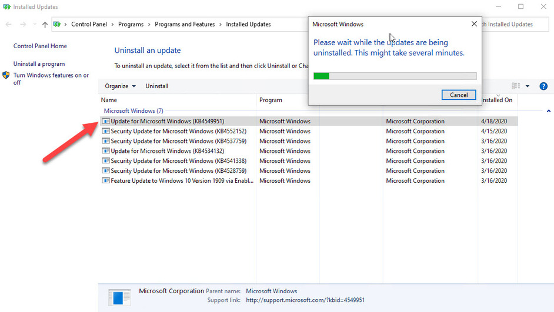Viewport: 554px width, 312px height.
Task: Click the Installed Updates title bar icon
Action: (6, 6)
